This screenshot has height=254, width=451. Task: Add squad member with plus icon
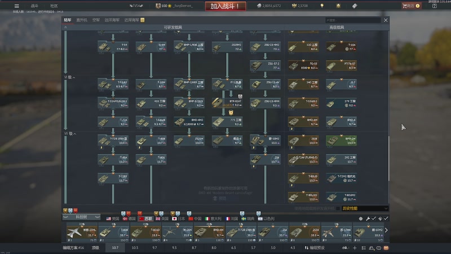(355, 248)
